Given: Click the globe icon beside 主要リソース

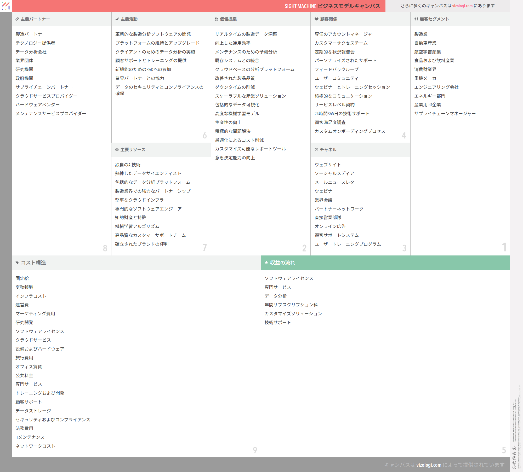Looking at the screenshot, I should tap(117, 150).
